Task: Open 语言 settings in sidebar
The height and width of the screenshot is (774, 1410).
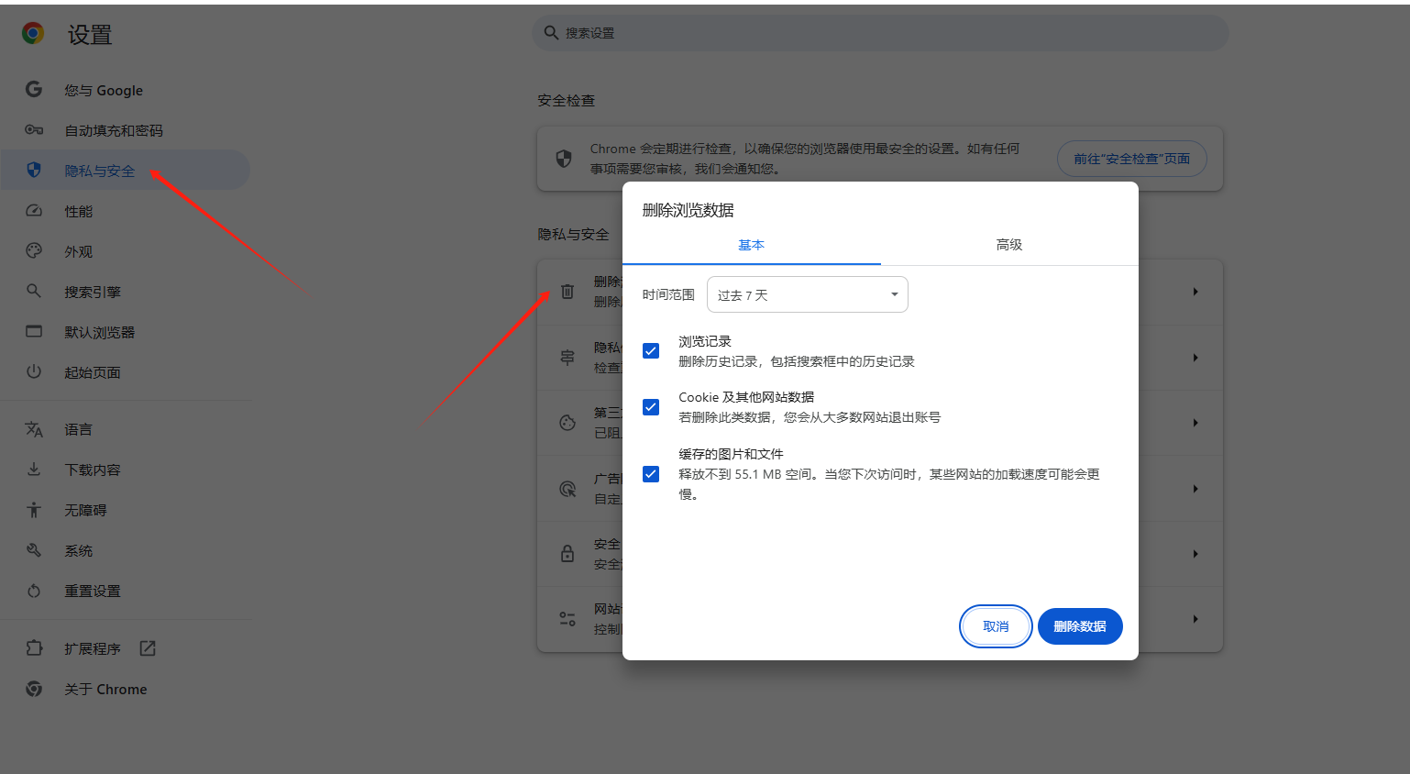Action: point(79,429)
